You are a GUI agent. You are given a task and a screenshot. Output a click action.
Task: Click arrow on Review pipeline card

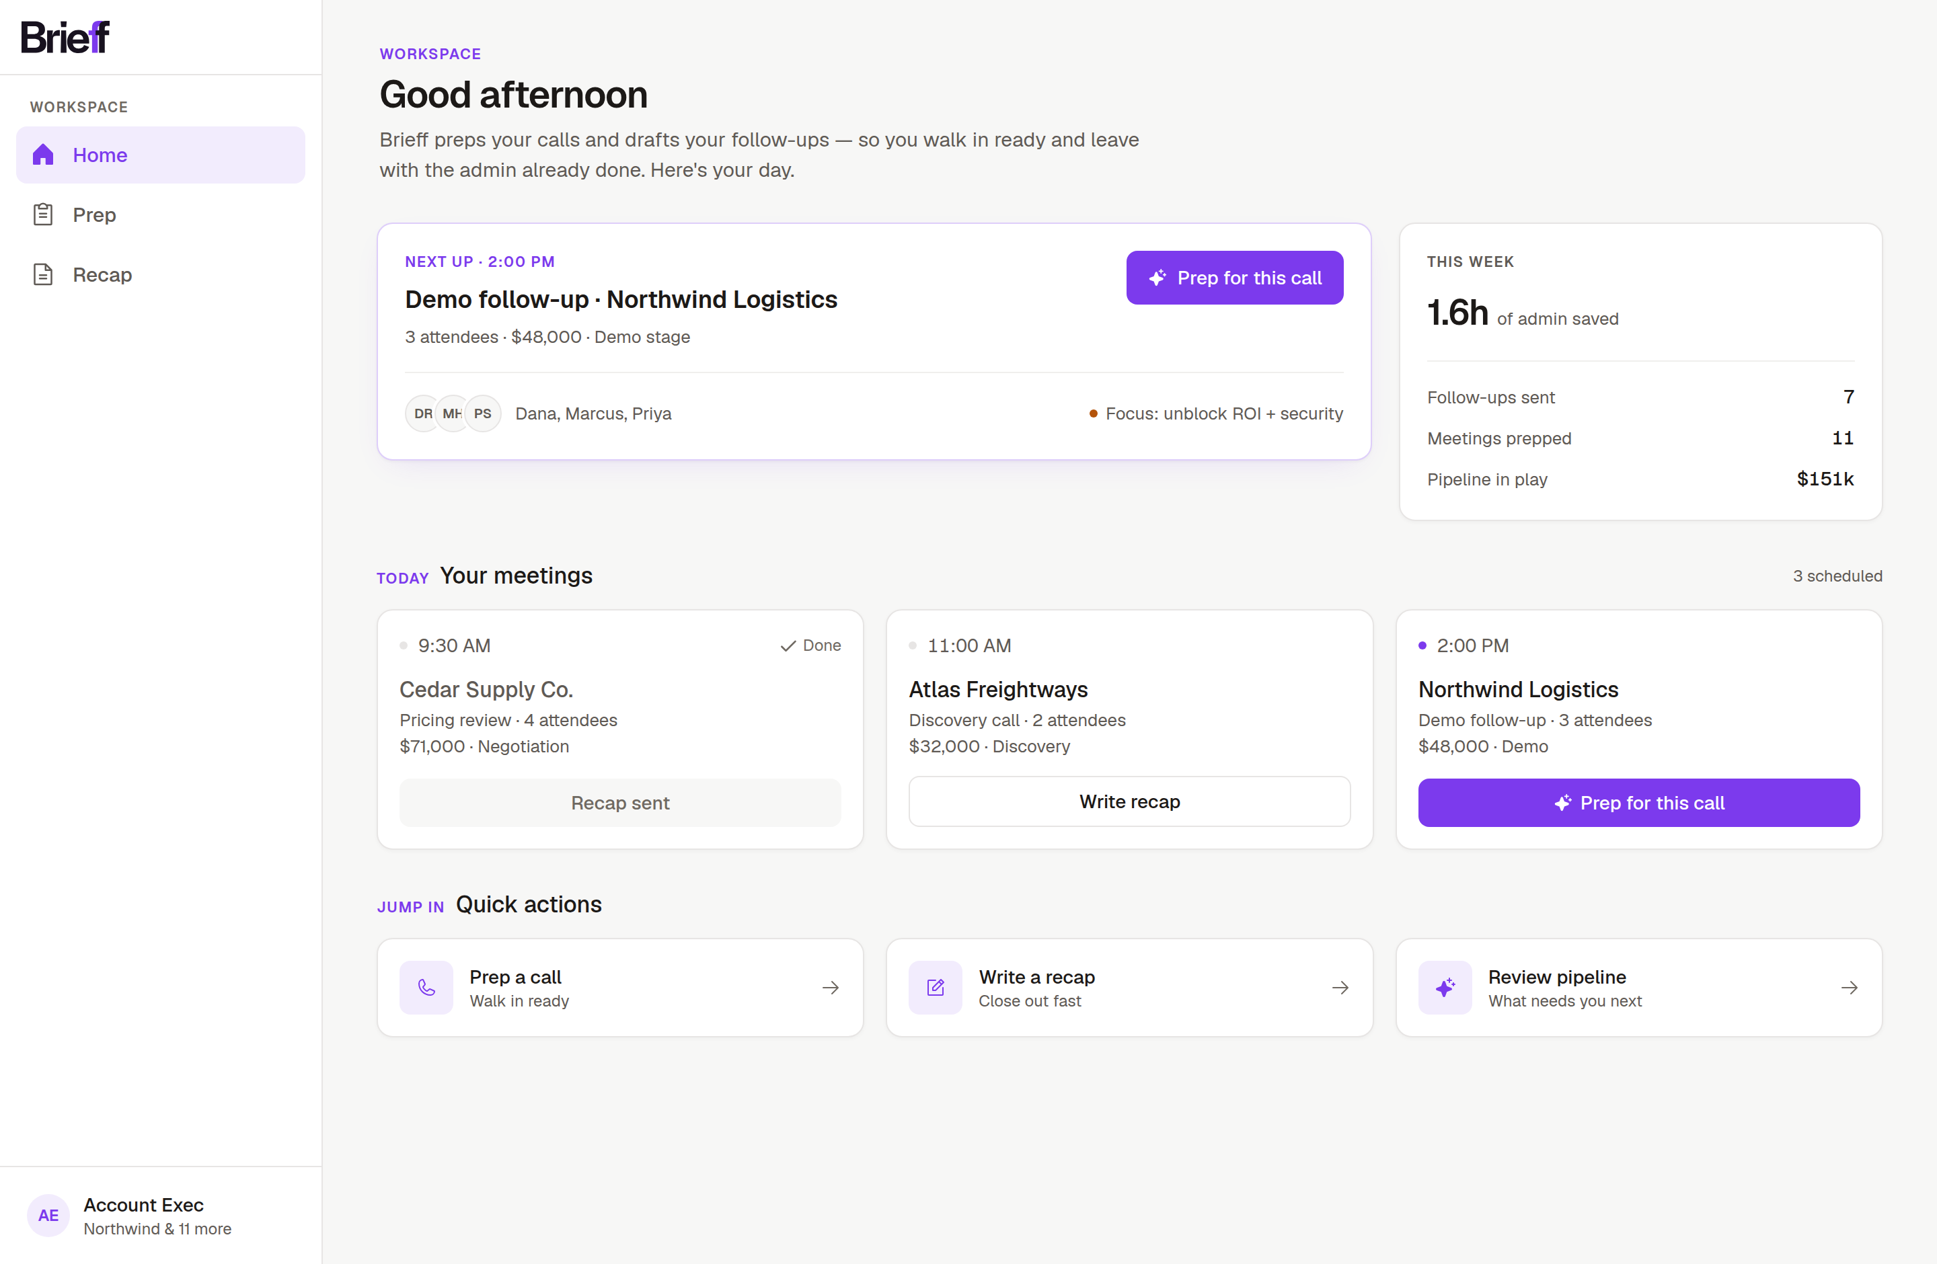(x=1849, y=988)
